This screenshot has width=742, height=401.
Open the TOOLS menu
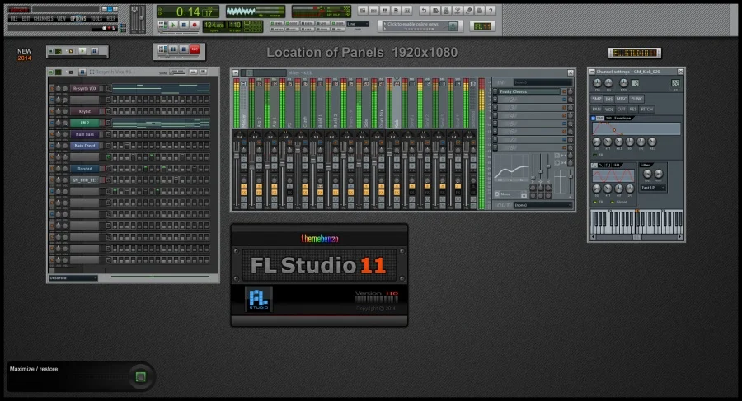click(x=96, y=18)
